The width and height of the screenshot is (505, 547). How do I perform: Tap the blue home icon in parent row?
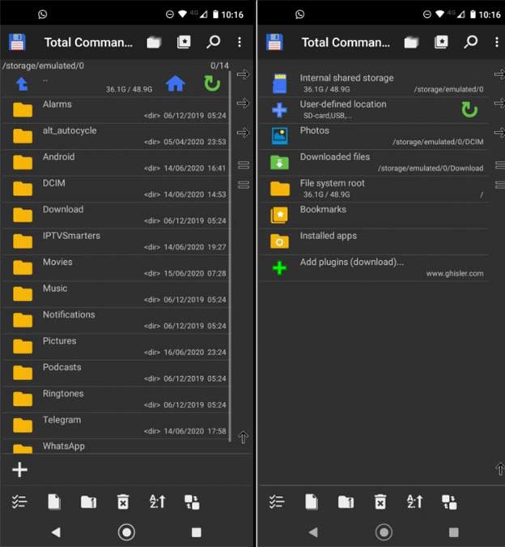point(176,83)
